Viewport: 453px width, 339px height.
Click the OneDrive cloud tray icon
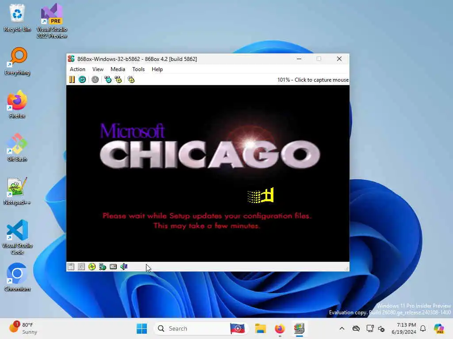coord(356,328)
